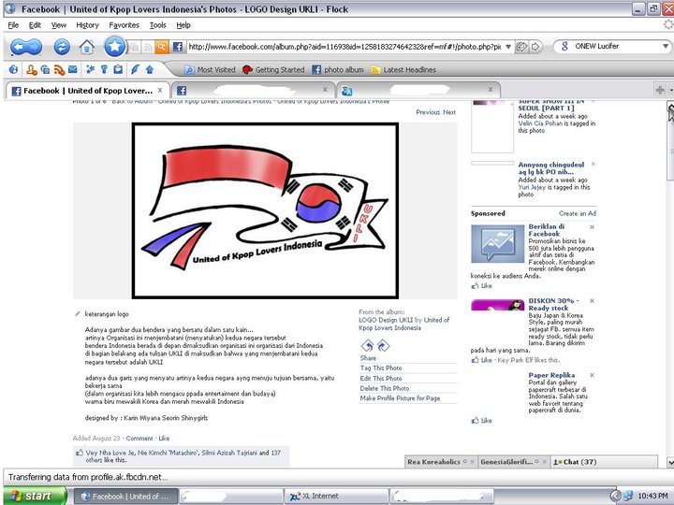Image resolution: width=674 pixels, height=505 pixels.
Task: Open the My World globe icon
Action: [x=13, y=69]
